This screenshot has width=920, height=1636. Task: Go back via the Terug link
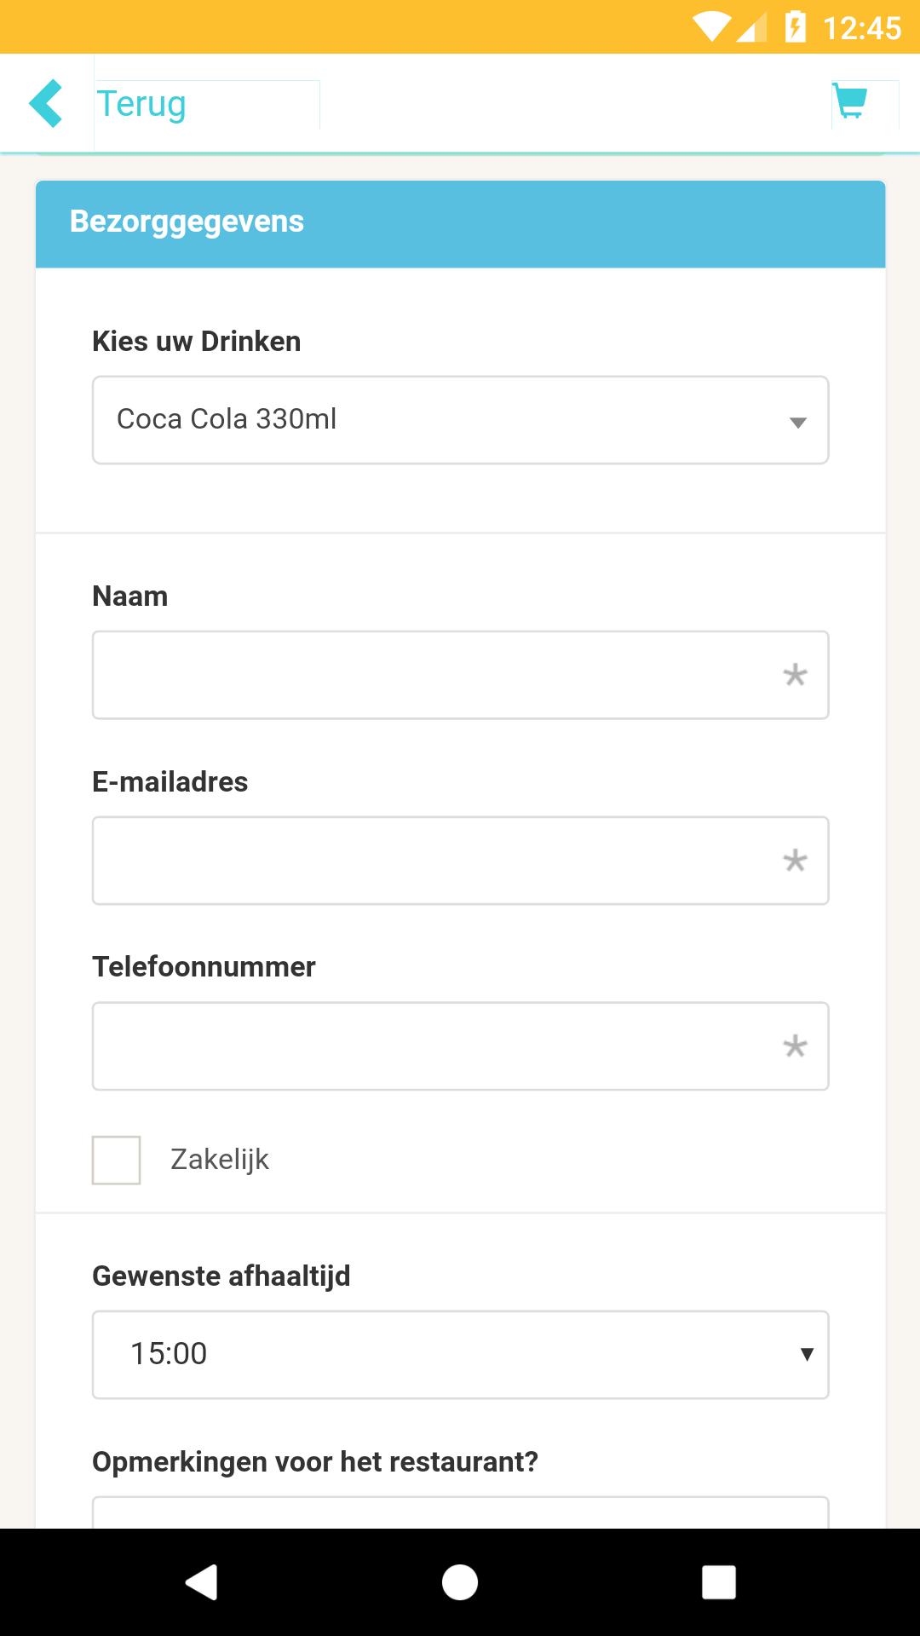pos(141,103)
